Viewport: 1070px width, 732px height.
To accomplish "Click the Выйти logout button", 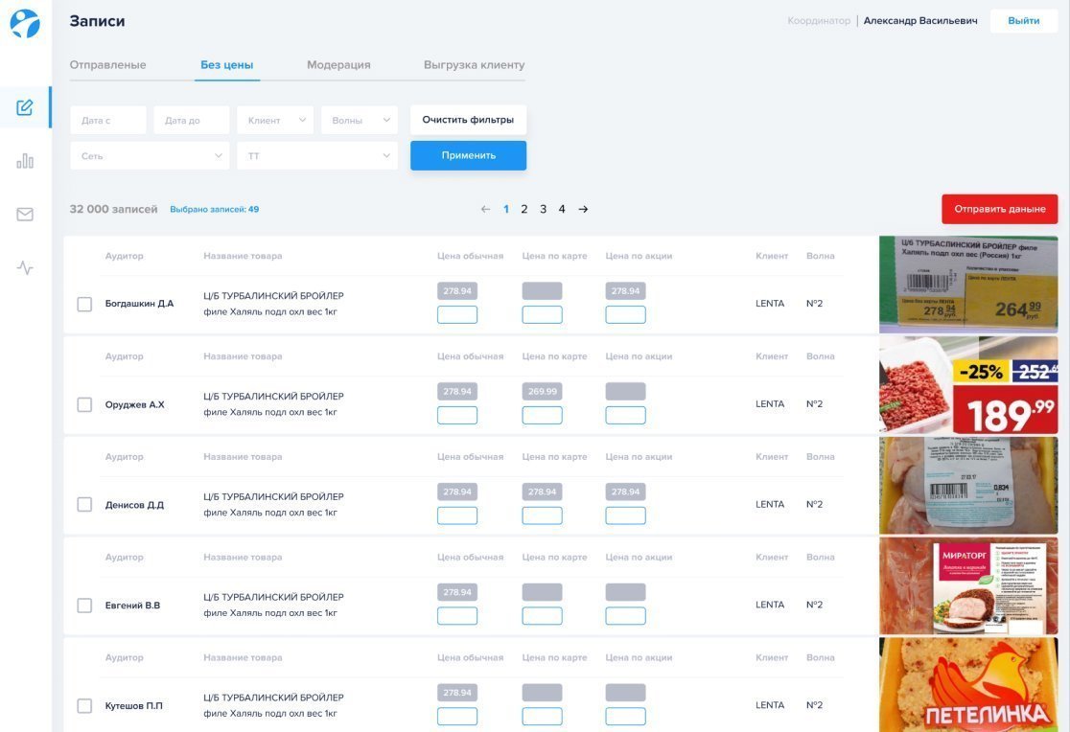I will click(1024, 20).
